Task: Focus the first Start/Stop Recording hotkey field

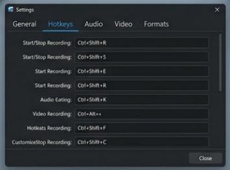Action: [142, 43]
